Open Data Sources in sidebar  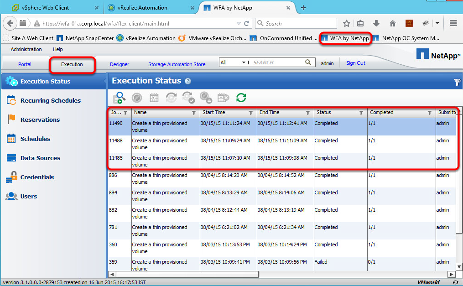tap(40, 158)
